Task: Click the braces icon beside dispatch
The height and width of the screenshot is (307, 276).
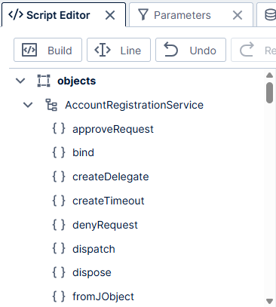Action: pyautogui.click(x=59, y=249)
